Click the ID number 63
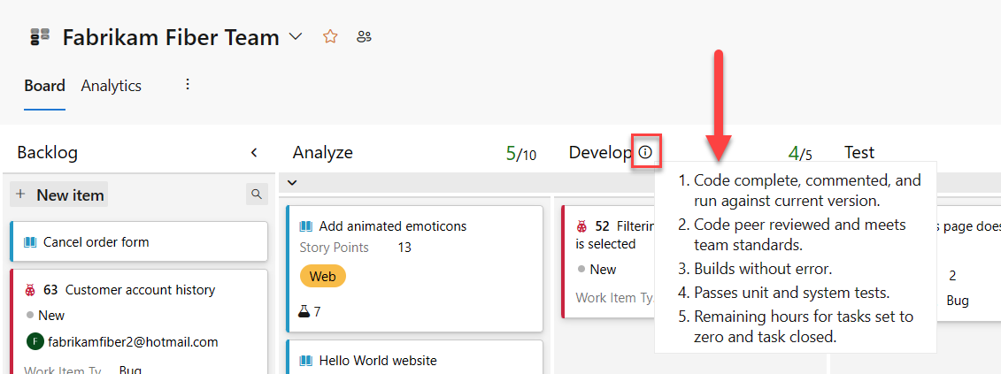This screenshot has height=374, width=1001. (x=50, y=290)
